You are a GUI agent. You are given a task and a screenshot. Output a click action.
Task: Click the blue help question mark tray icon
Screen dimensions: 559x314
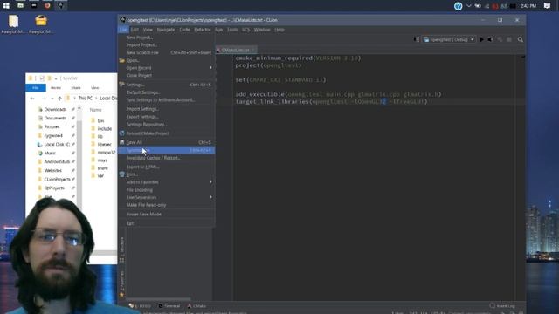click(458, 6)
